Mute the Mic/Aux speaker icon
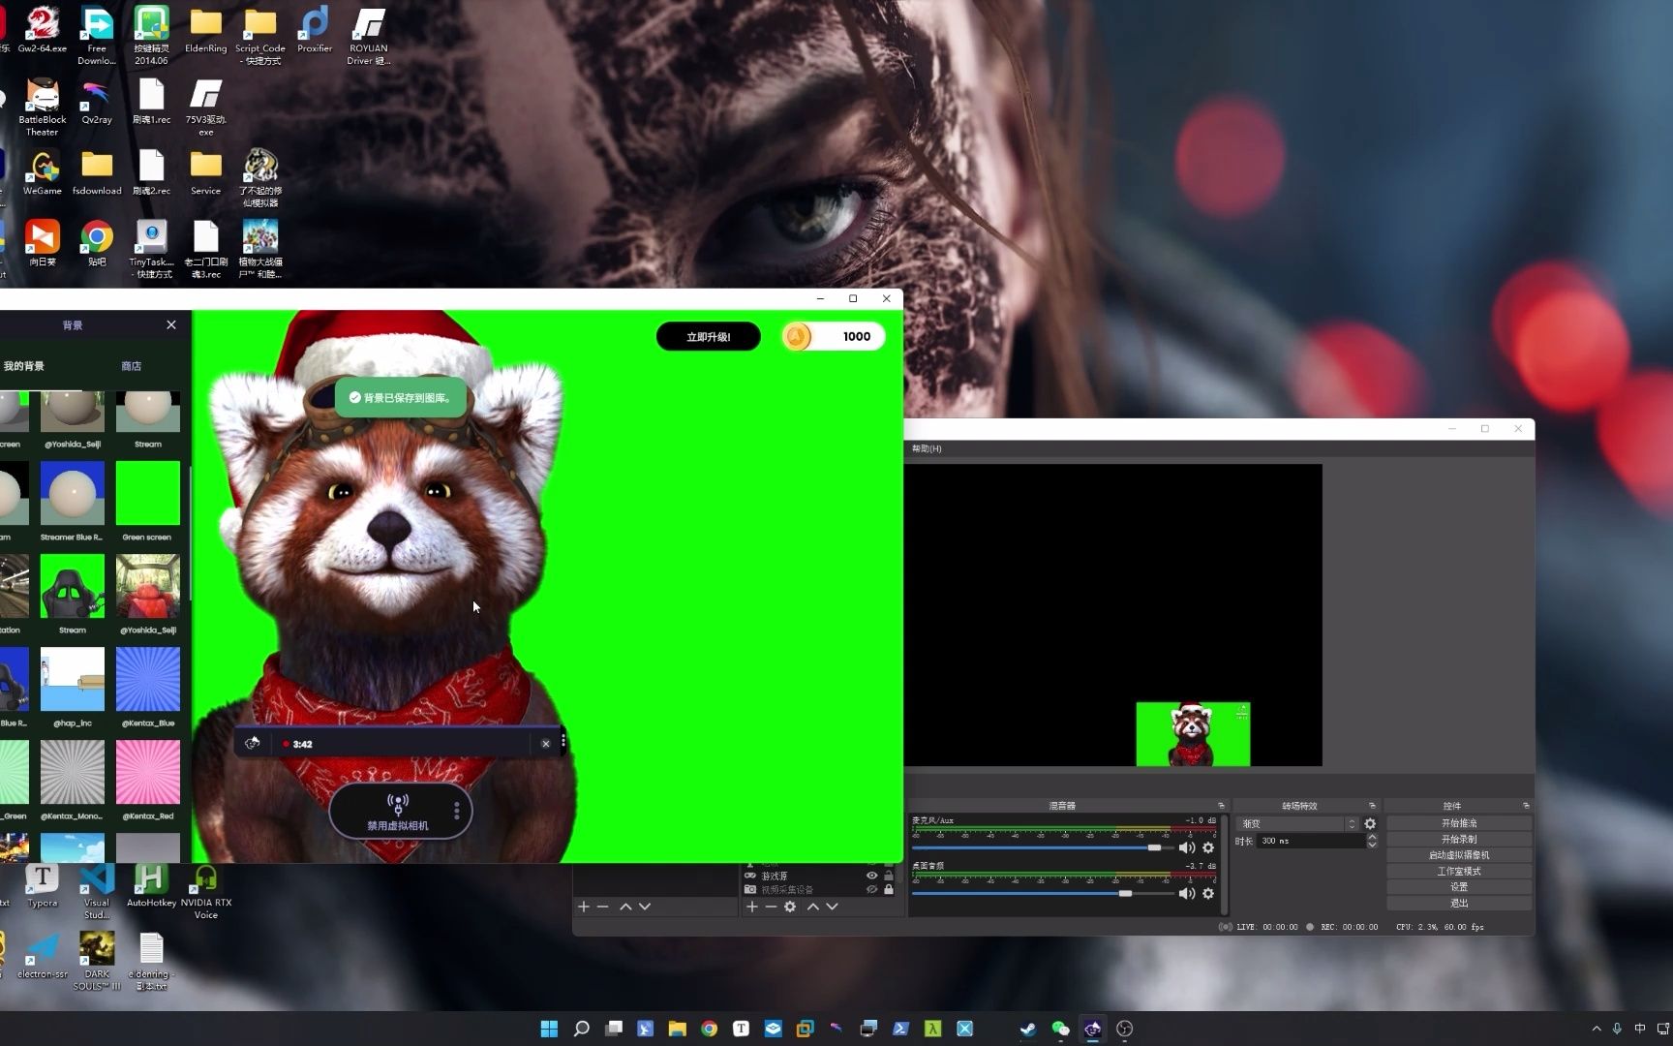This screenshot has width=1673, height=1046. (x=1187, y=847)
